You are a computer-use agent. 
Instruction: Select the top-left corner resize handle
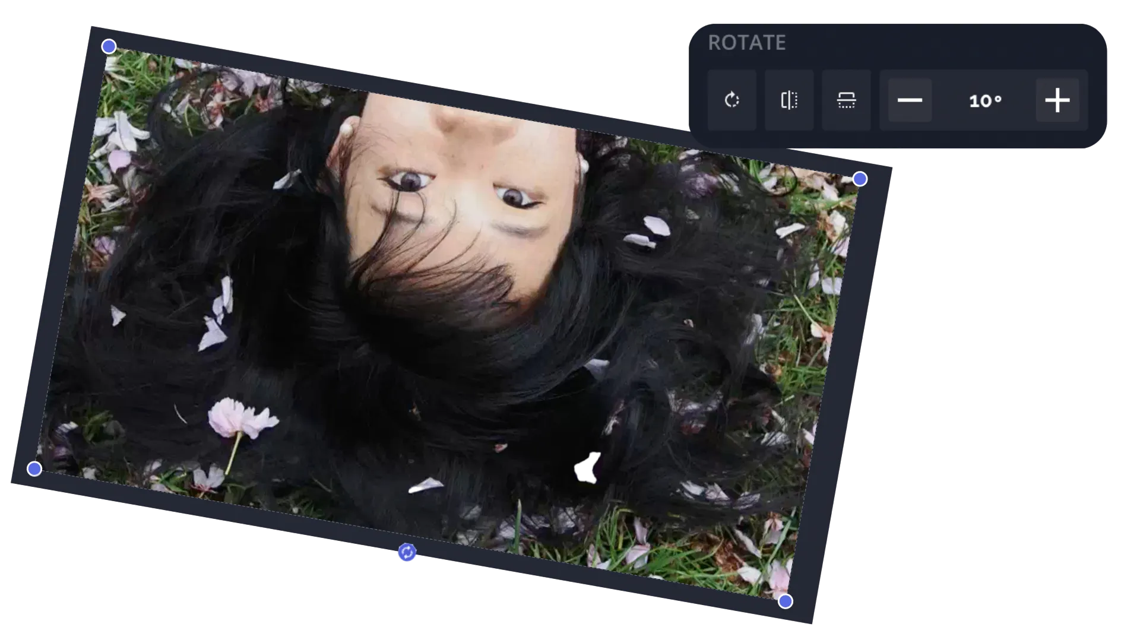pos(109,46)
